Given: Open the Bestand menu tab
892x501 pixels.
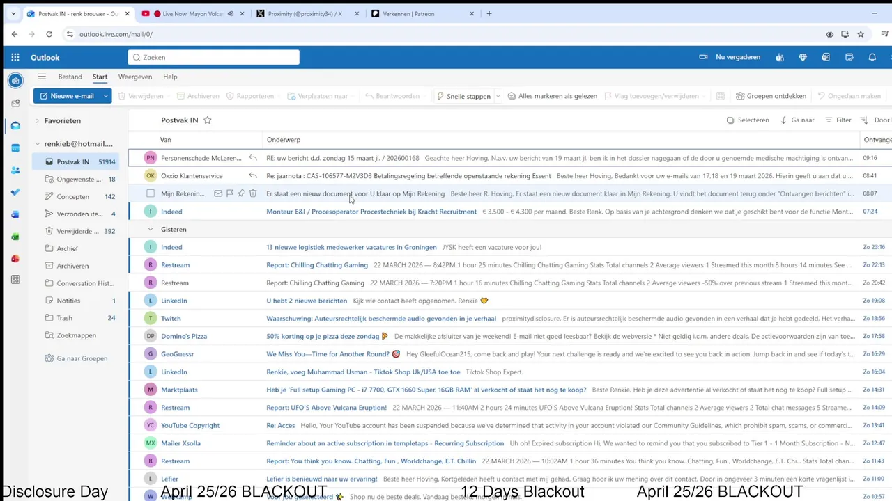Looking at the screenshot, I should pyautogui.click(x=70, y=77).
